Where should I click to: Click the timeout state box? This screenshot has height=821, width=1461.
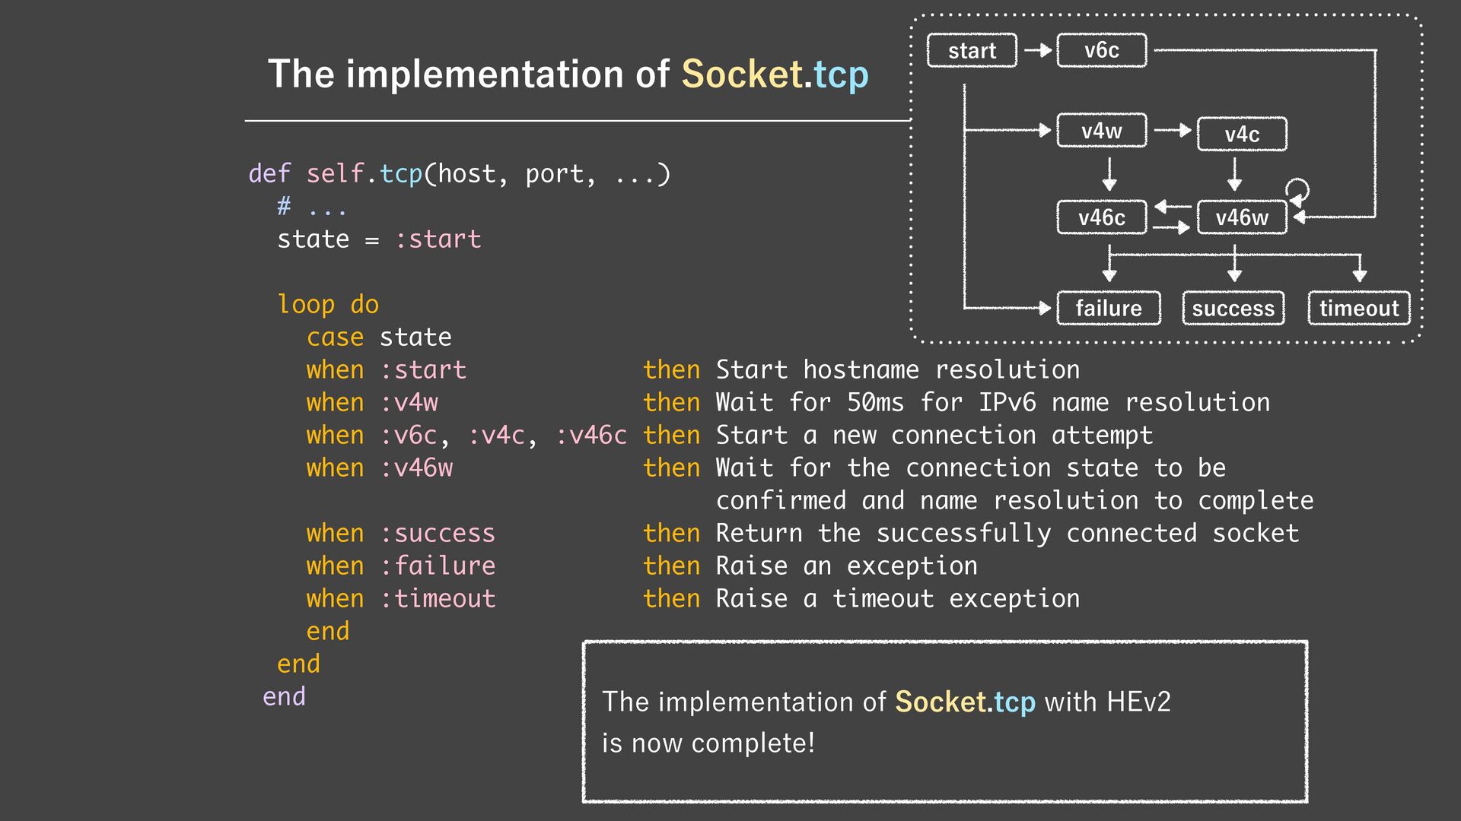1358,308
